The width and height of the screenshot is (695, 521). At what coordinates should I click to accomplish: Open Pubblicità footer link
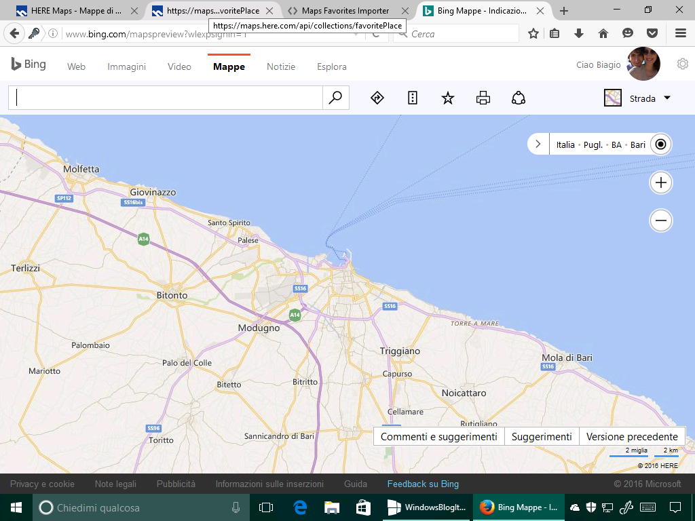click(x=176, y=484)
